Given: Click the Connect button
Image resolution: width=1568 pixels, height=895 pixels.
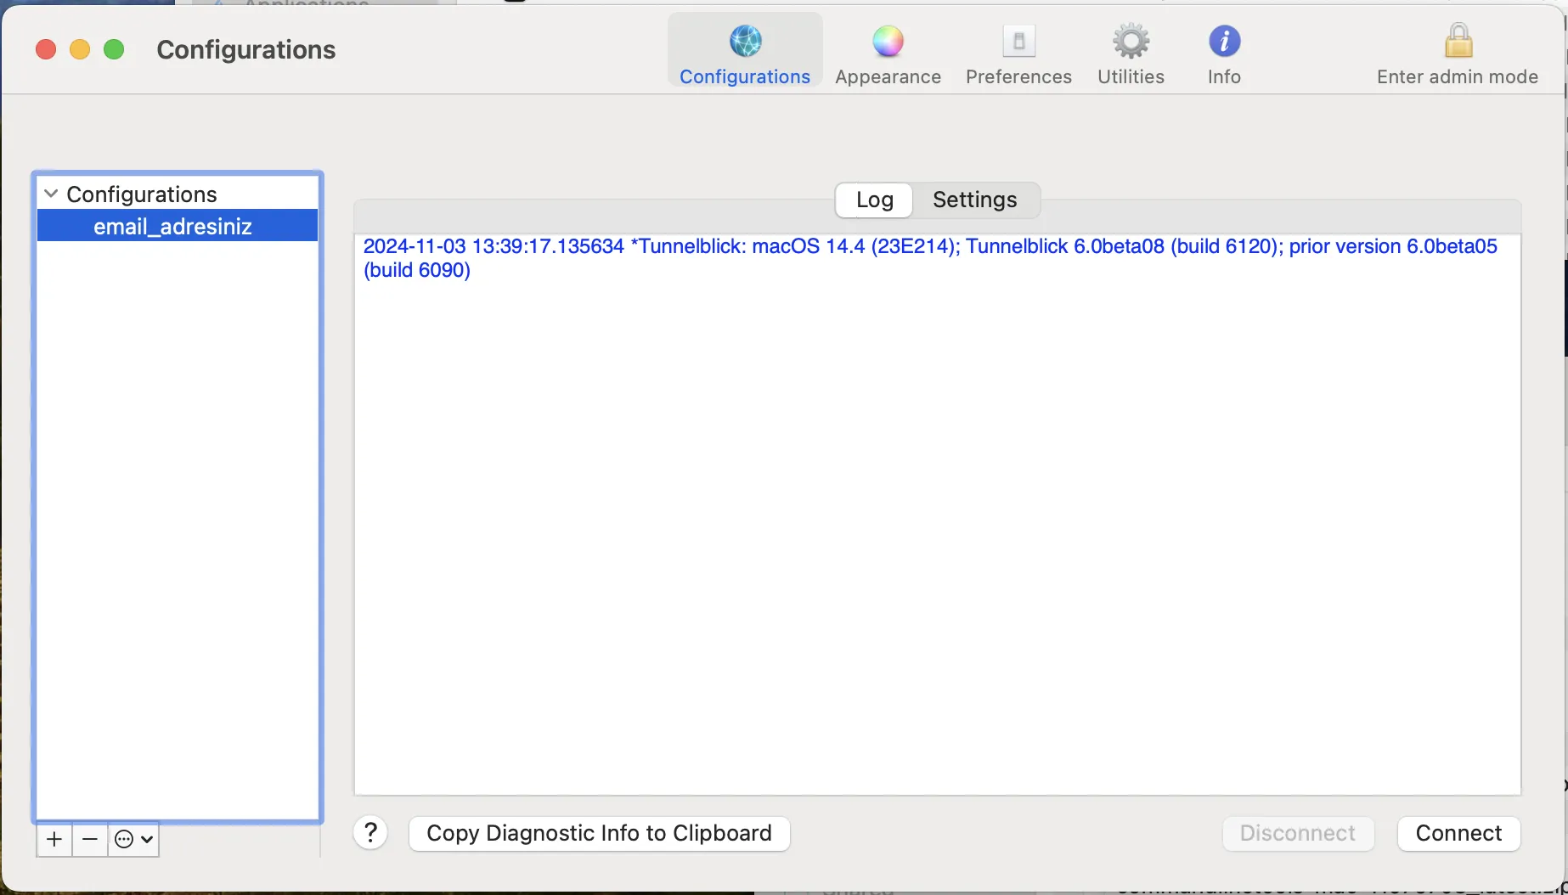Looking at the screenshot, I should pos(1458,833).
